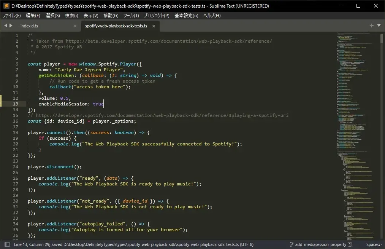Open the ファイル(F) menu

(x=11, y=16)
